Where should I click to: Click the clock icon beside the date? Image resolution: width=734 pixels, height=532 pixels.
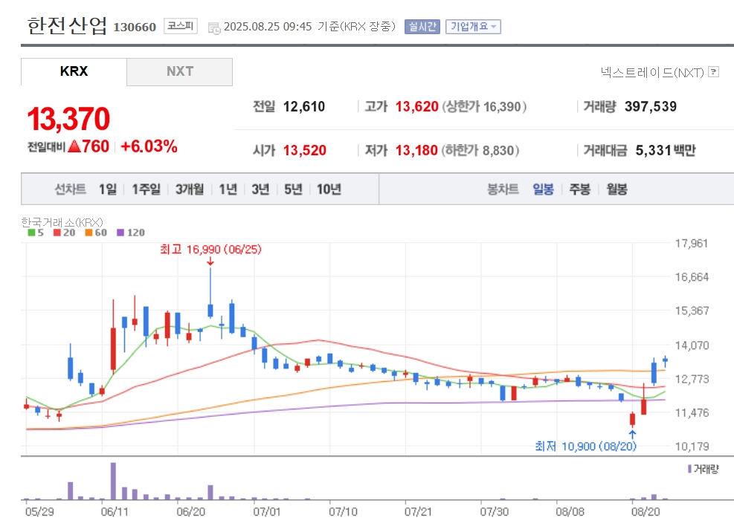214,28
